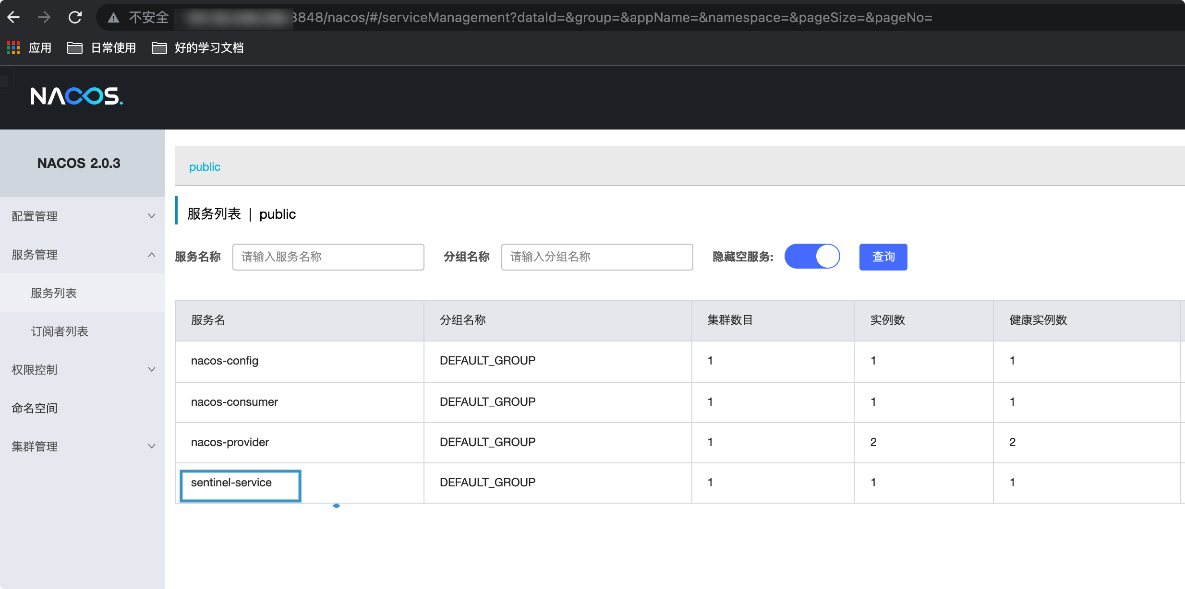Viewport: 1185px width, 589px height.
Task: Go to 命名空间 page
Action: pos(35,408)
